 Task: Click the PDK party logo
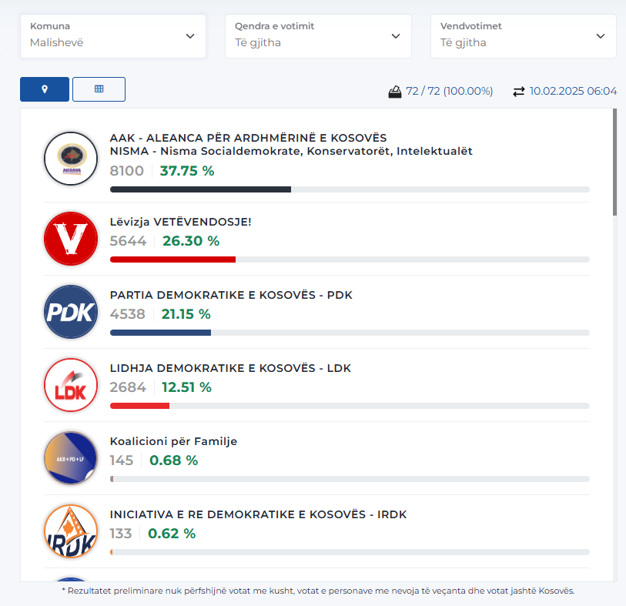71,312
